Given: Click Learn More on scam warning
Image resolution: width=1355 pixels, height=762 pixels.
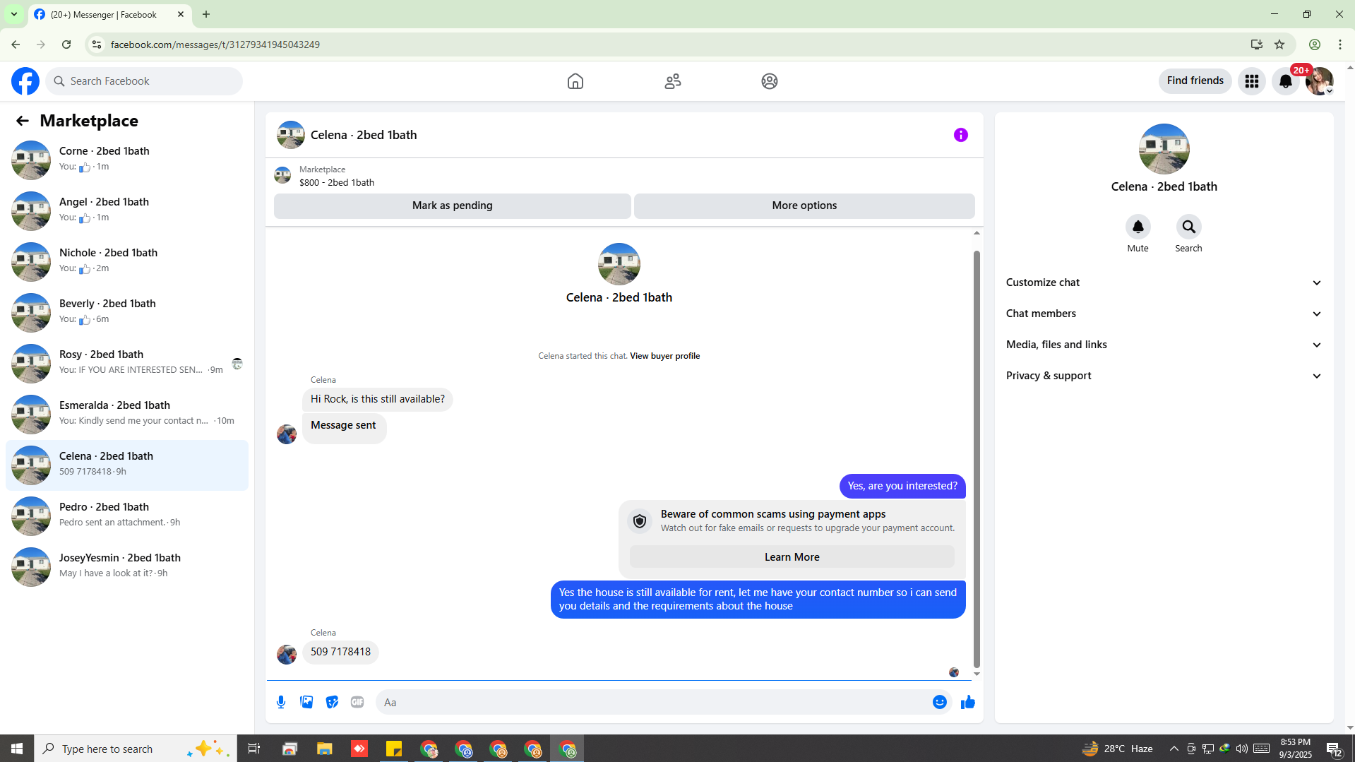Looking at the screenshot, I should (792, 557).
